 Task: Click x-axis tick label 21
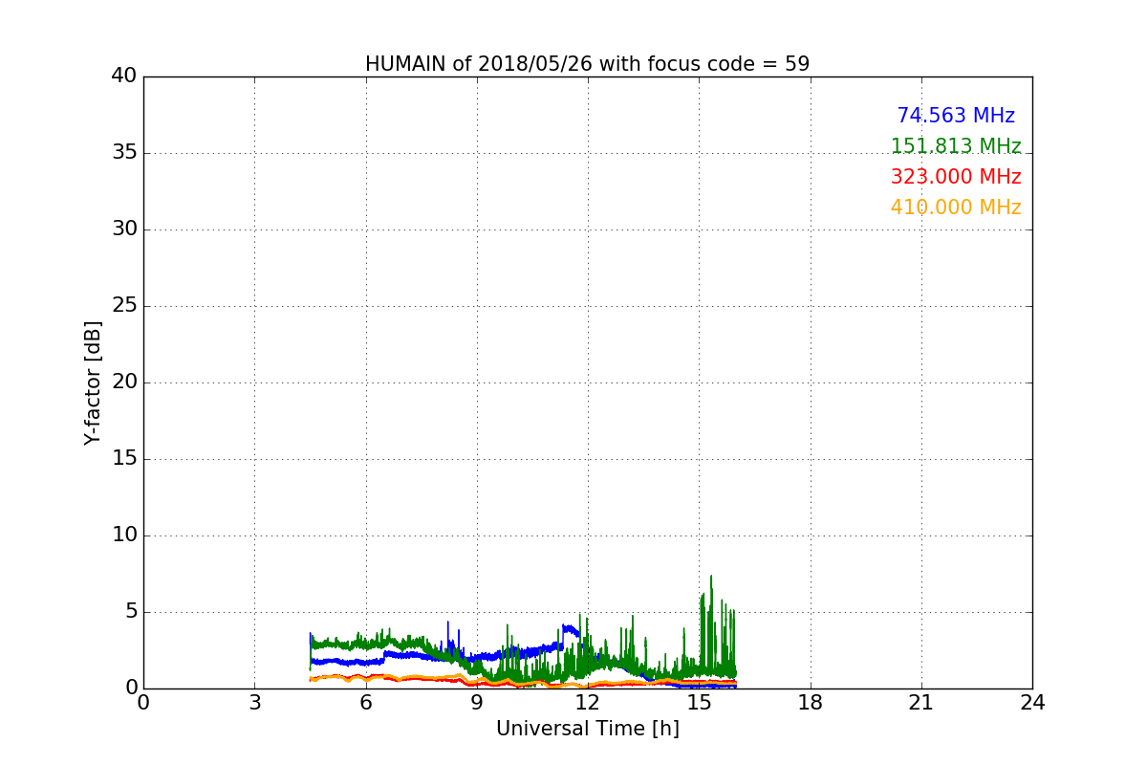[921, 703]
